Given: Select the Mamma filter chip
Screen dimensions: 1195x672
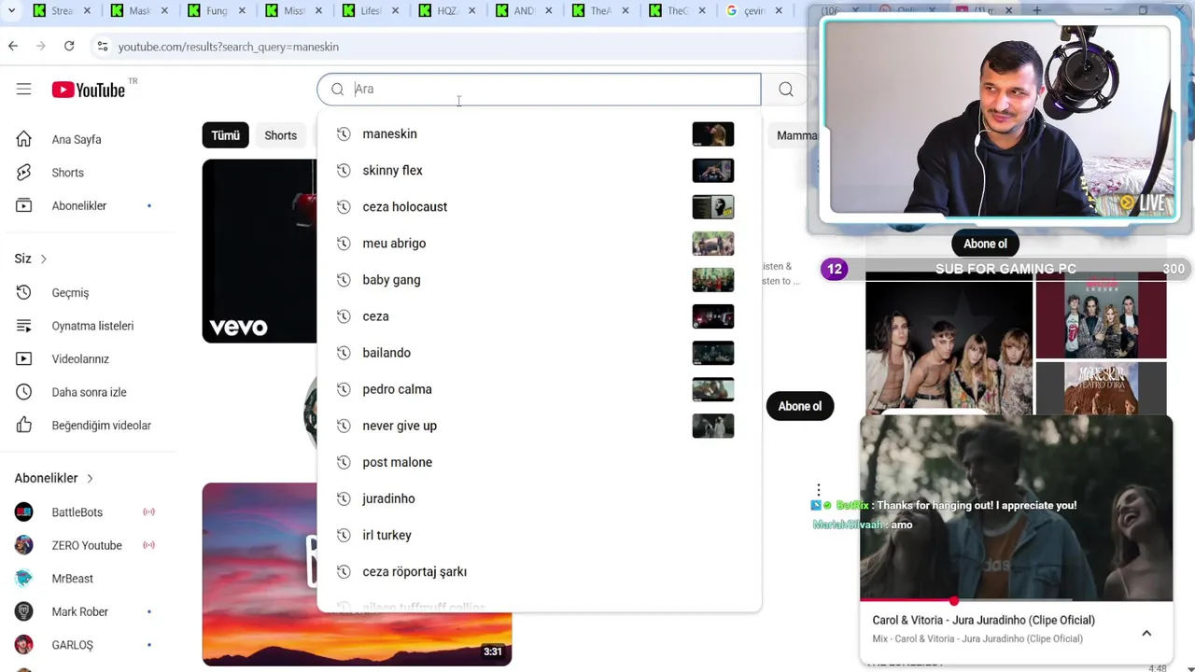Looking at the screenshot, I should point(796,135).
